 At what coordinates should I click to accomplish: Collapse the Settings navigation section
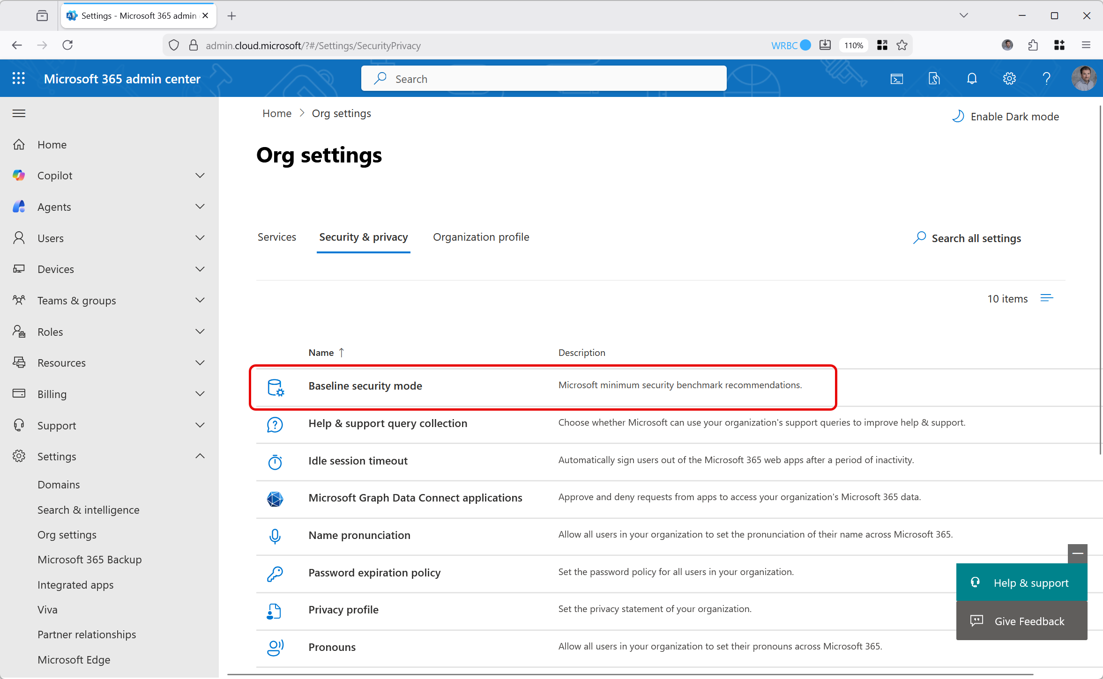200,457
